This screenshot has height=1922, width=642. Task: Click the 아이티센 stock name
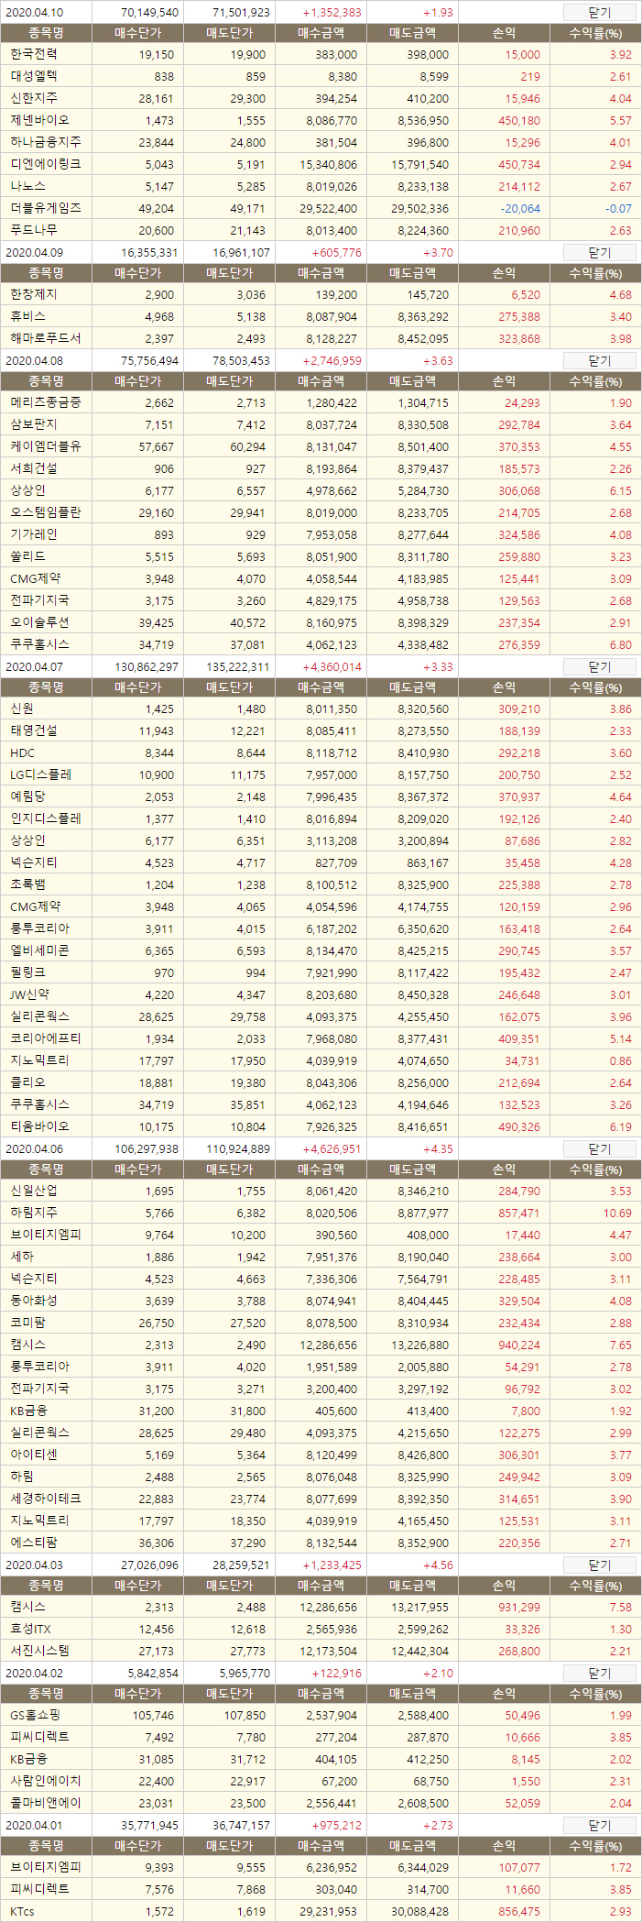point(33,1455)
